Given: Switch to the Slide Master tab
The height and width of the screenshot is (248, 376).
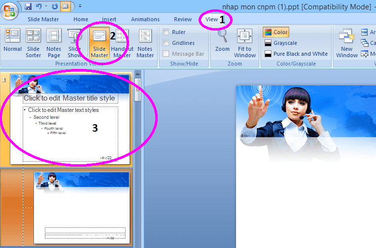Looking at the screenshot, I should pyautogui.click(x=43, y=19).
